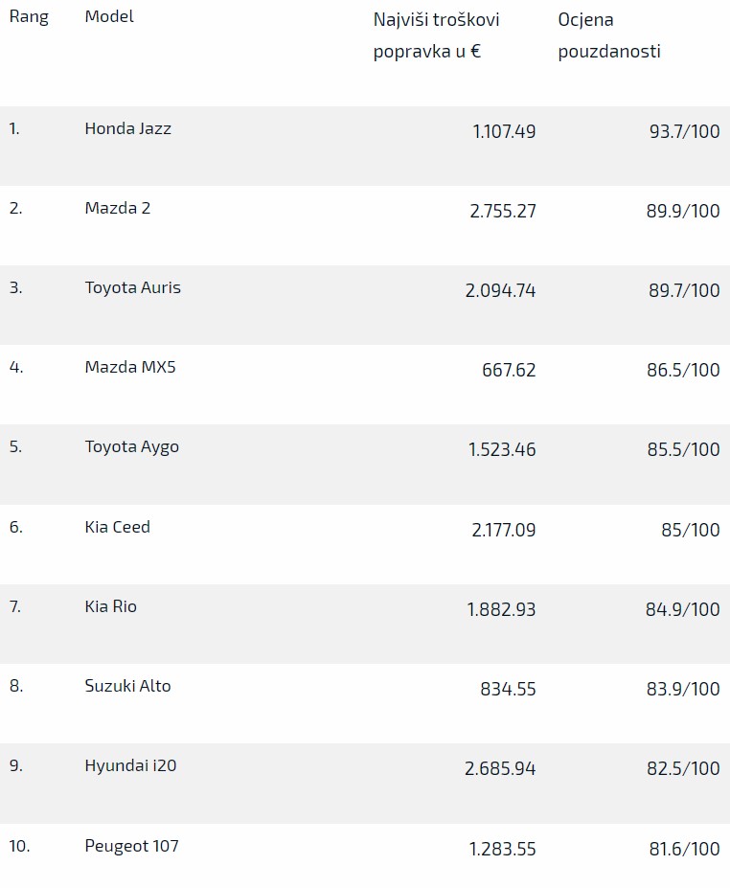730x888 pixels.
Task: Select the 85/100 reliability rating
Action: click(x=691, y=530)
